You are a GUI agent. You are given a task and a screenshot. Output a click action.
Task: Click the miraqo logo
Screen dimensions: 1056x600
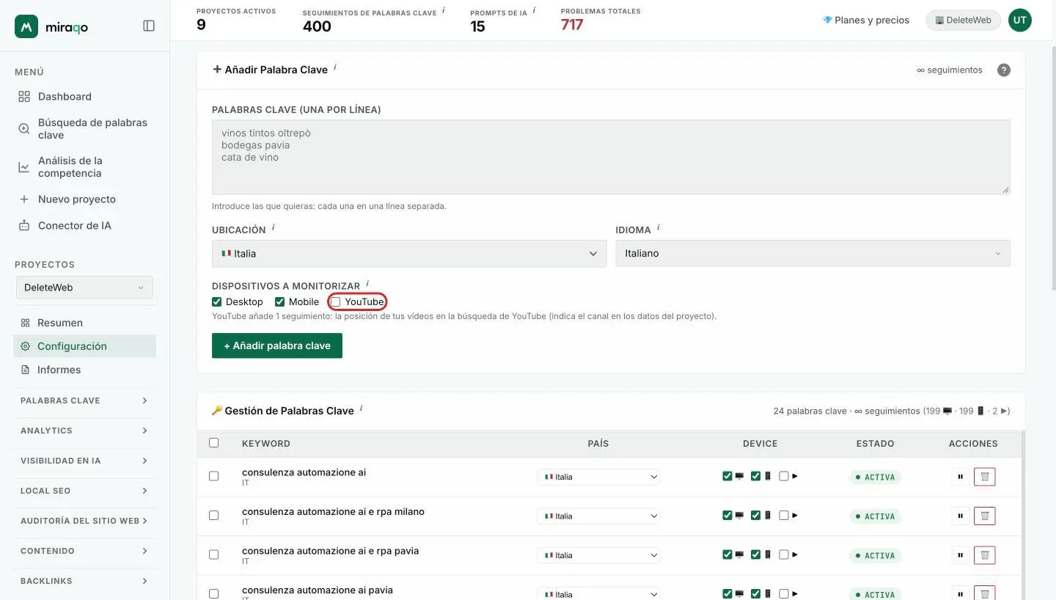coord(51,26)
